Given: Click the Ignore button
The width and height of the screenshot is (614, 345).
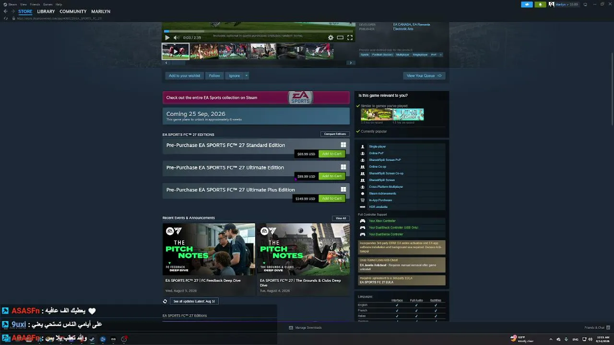Looking at the screenshot, I should 235,76.
